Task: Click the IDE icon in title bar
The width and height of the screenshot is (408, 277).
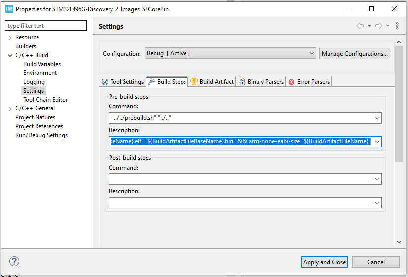Action: (x=9, y=9)
